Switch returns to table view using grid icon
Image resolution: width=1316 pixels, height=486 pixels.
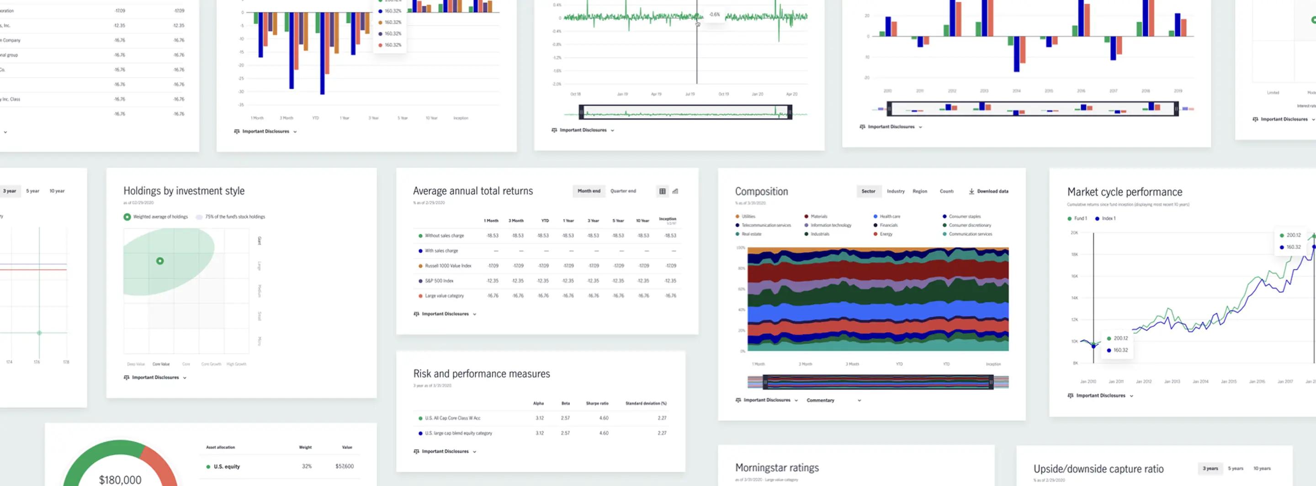pyautogui.click(x=663, y=191)
